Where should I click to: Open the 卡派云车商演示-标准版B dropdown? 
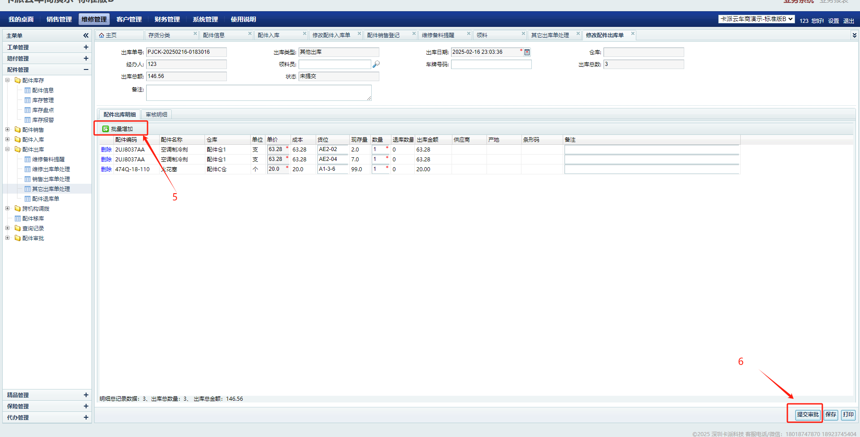tap(756, 19)
